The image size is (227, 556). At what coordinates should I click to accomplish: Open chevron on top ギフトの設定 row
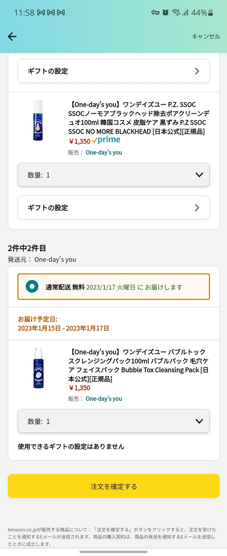pos(197,71)
